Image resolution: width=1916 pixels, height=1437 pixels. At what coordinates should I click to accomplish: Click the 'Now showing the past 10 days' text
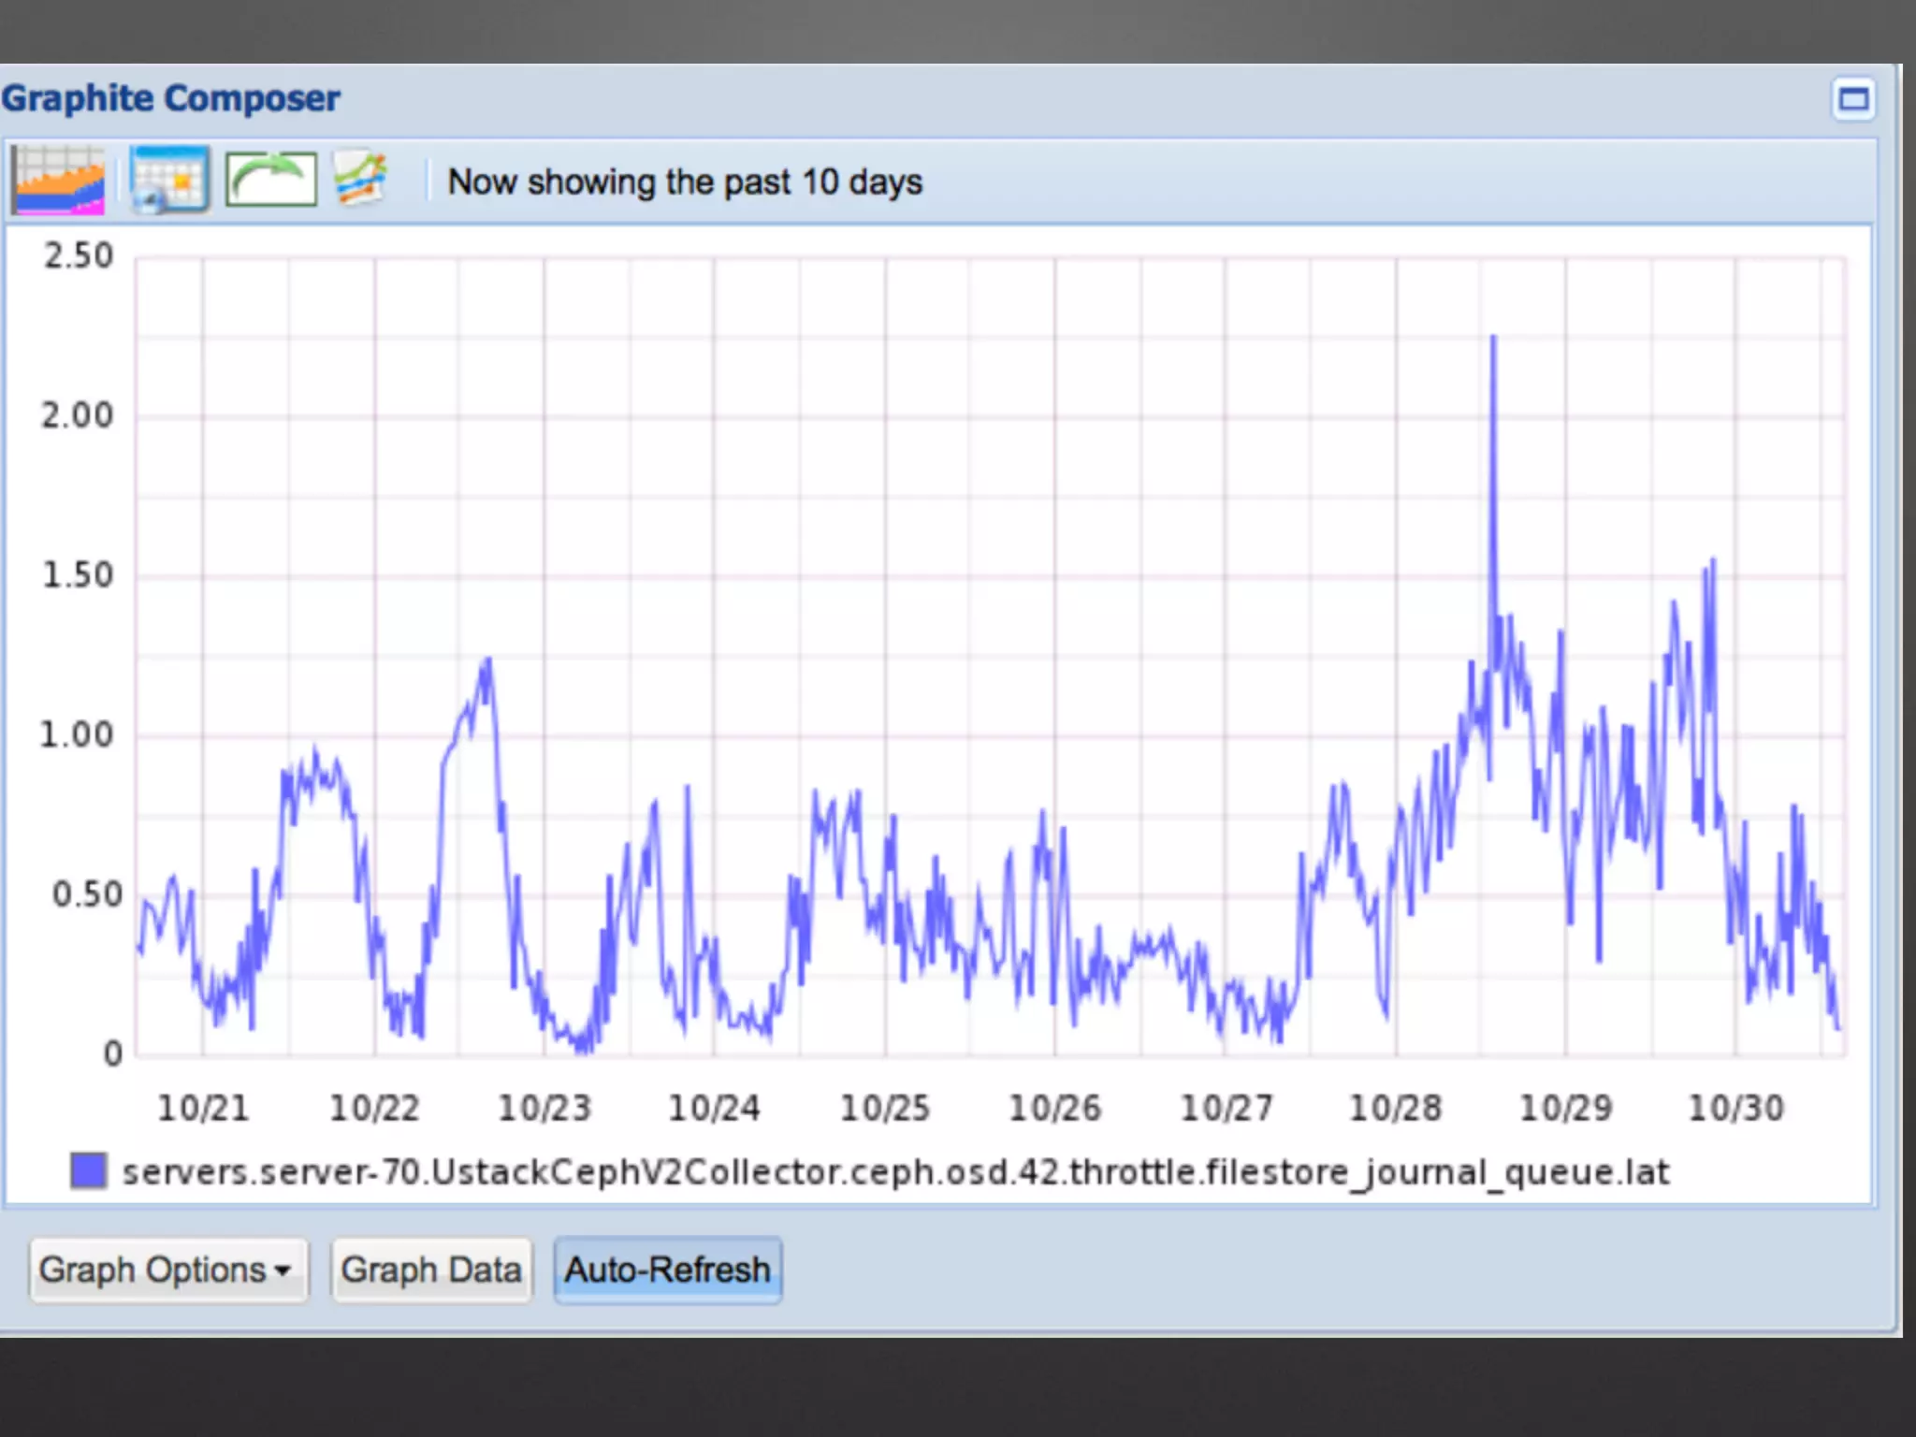(x=685, y=181)
